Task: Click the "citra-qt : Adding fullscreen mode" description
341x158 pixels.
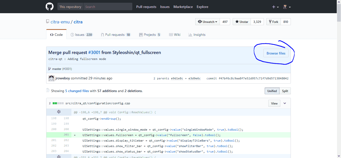Action: tap(77, 59)
